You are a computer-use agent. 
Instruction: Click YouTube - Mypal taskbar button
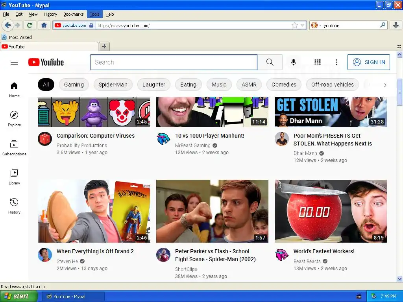(x=73, y=296)
